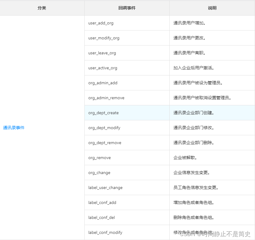Select the description 通讯录用户离职。
Screen dimensions: 255x240
click(190, 53)
